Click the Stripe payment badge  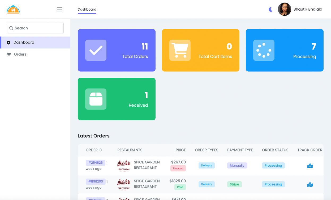[234, 184]
